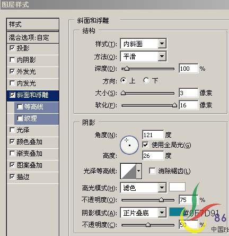Enable the 渐变叠加 gradient overlay checkbox

[12, 154]
